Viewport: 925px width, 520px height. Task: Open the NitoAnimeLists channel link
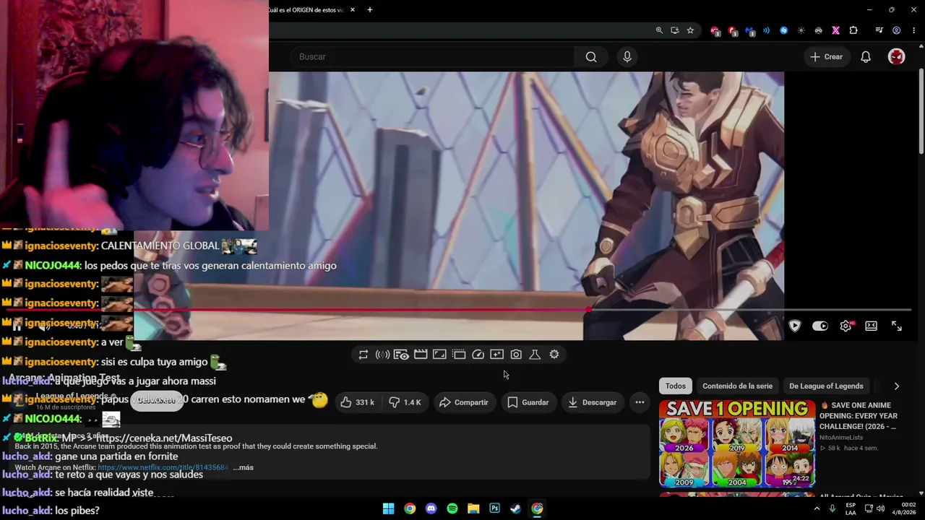[x=841, y=438]
